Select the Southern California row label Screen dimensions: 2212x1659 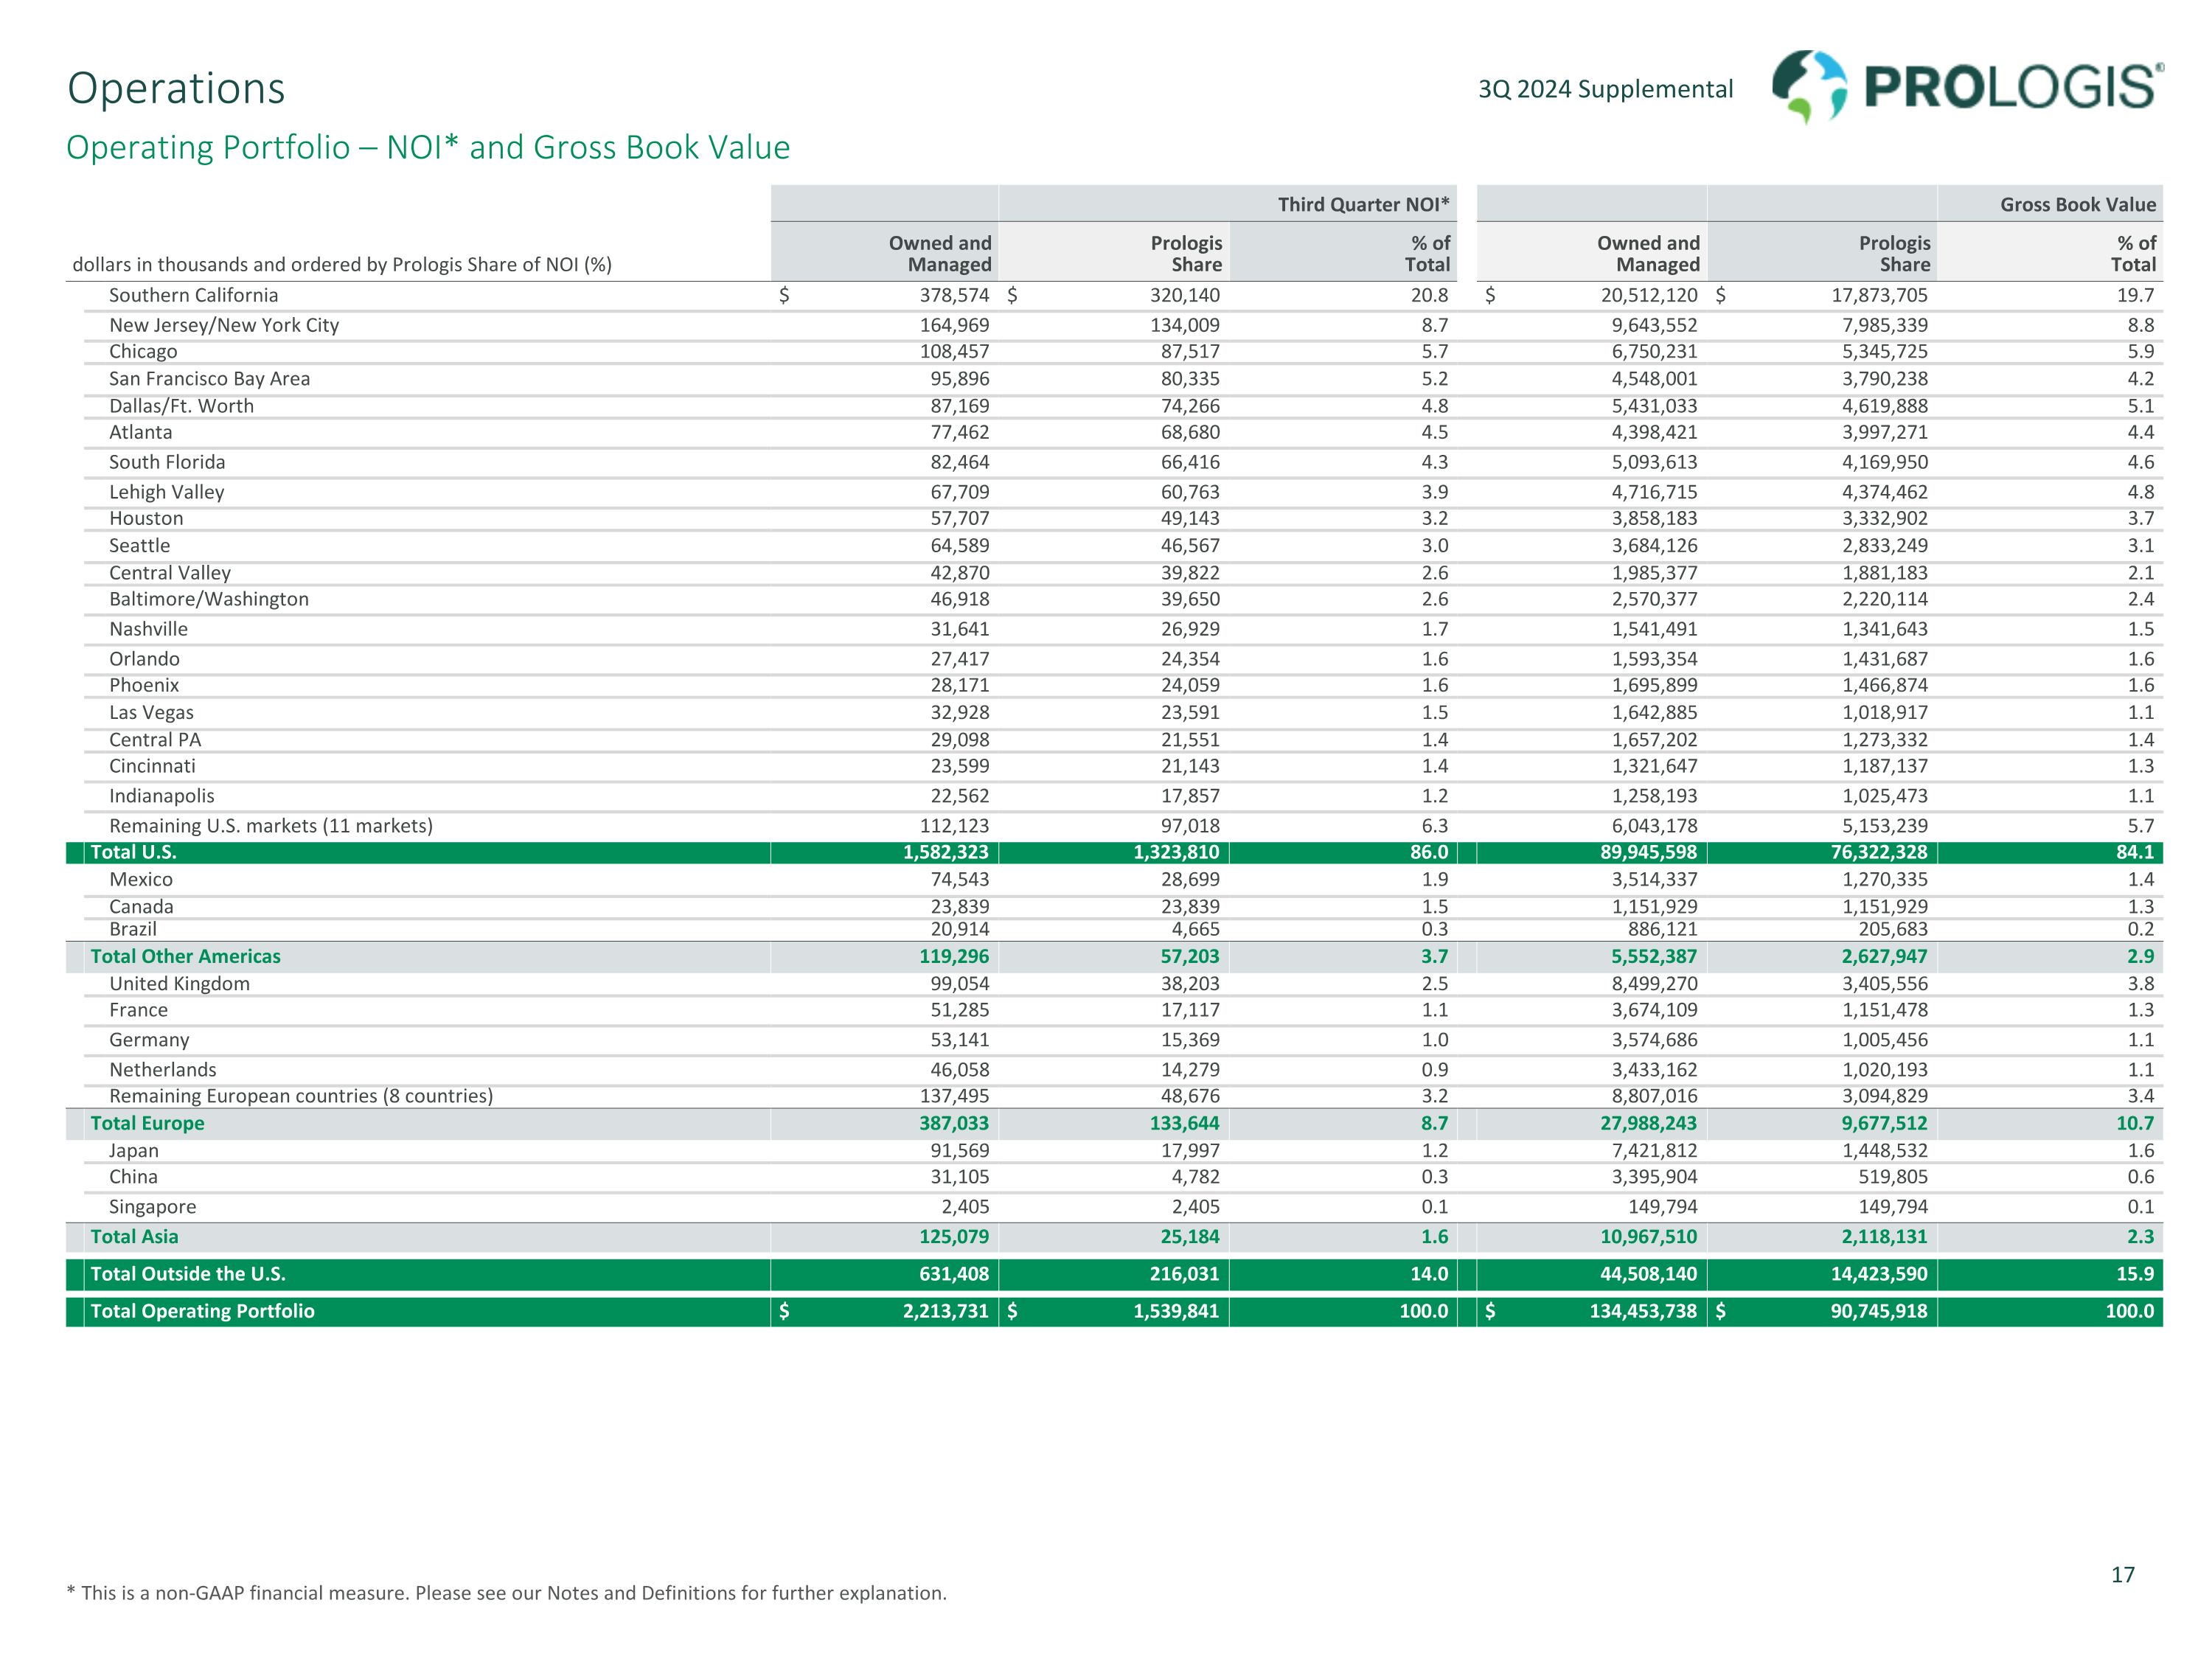click(x=193, y=295)
